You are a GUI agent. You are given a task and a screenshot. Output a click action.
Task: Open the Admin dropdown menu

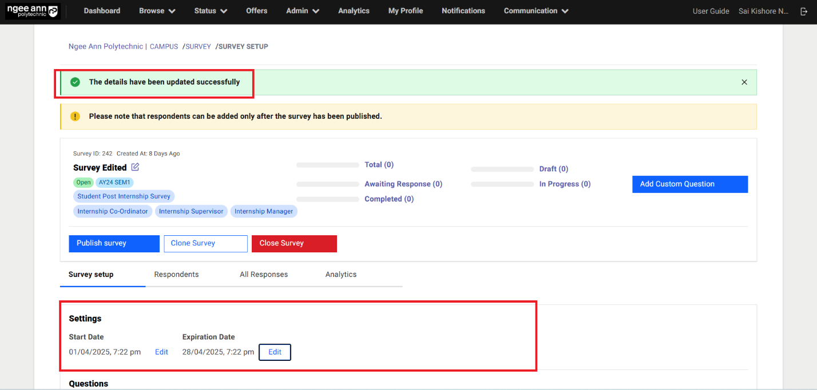[302, 11]
